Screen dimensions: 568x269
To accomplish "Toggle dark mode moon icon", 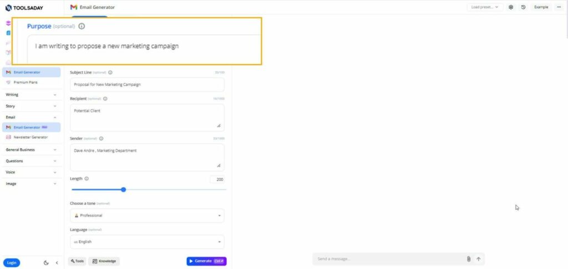I will [46, 263].
